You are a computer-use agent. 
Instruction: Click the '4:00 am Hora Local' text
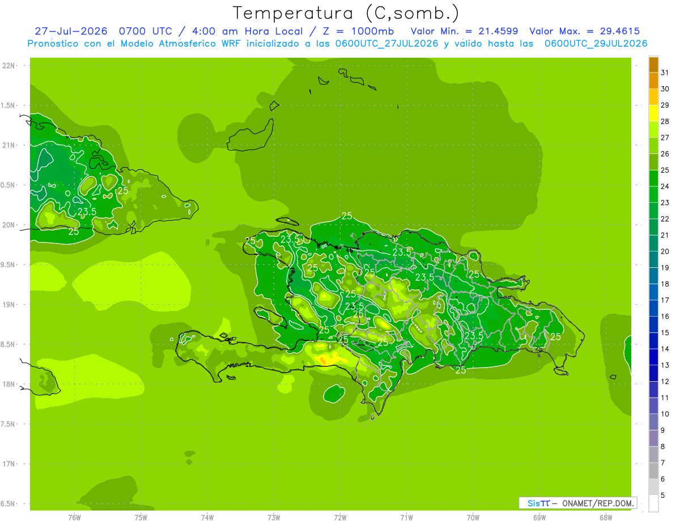coord(248,31)
